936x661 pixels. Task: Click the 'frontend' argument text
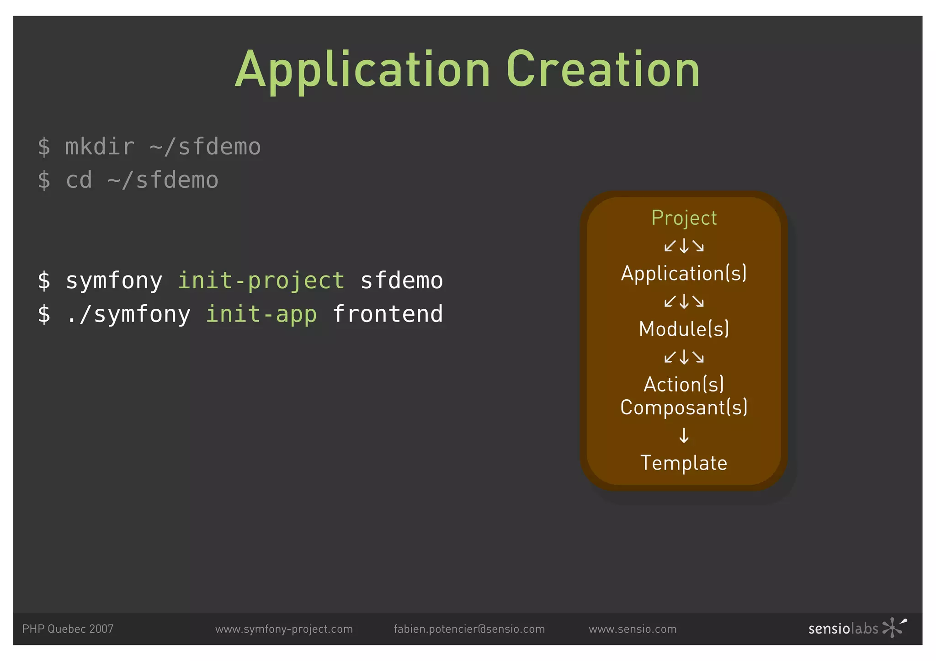(388, 314)
